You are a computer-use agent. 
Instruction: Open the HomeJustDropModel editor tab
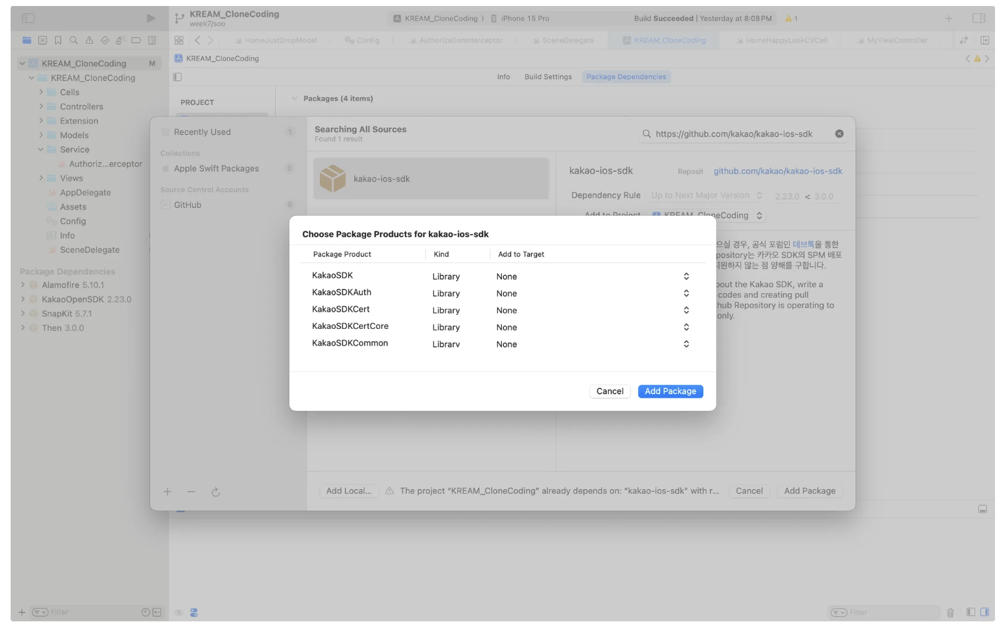(276, 41)
